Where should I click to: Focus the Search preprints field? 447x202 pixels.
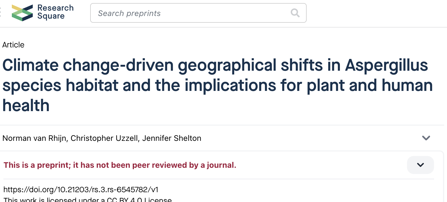tap(198, 13)
